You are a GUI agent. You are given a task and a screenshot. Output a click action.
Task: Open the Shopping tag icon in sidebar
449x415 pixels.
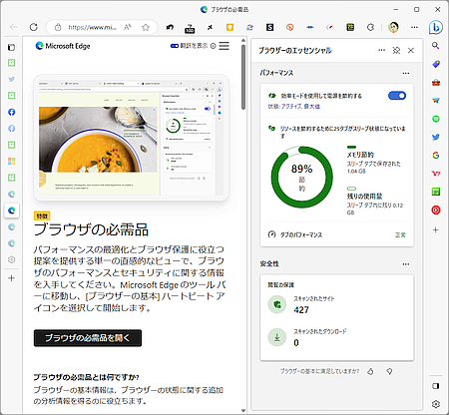pos(436,64)
